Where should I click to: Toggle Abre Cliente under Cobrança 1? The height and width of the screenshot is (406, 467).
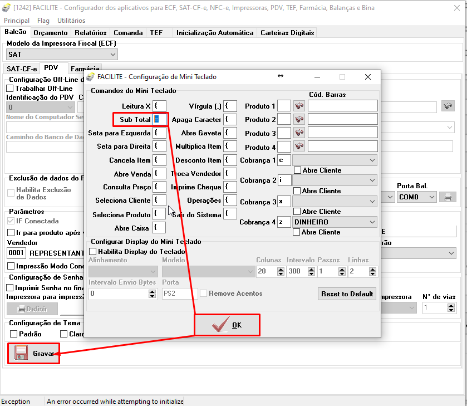(297, 170)
